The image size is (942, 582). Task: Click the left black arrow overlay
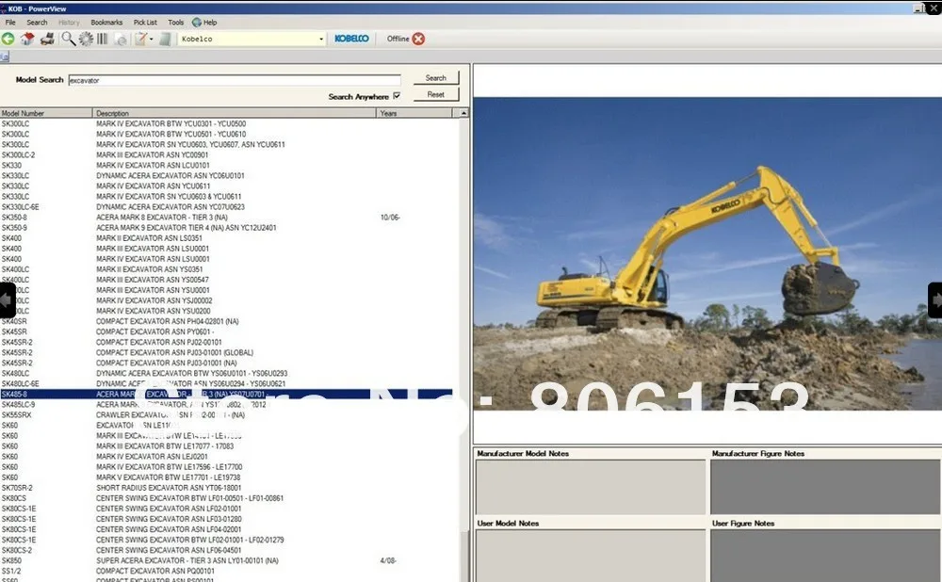(8, 299)
